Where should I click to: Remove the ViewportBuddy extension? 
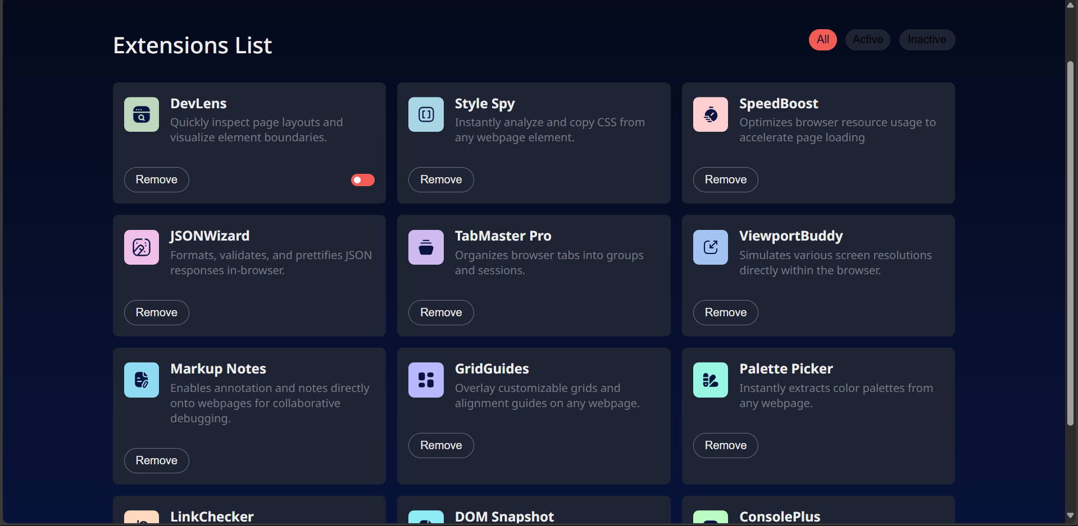[726, 313]
